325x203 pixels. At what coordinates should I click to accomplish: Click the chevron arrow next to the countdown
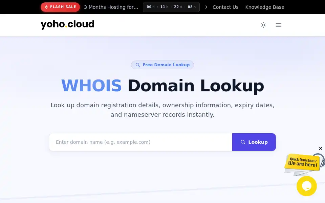[206, 7]
